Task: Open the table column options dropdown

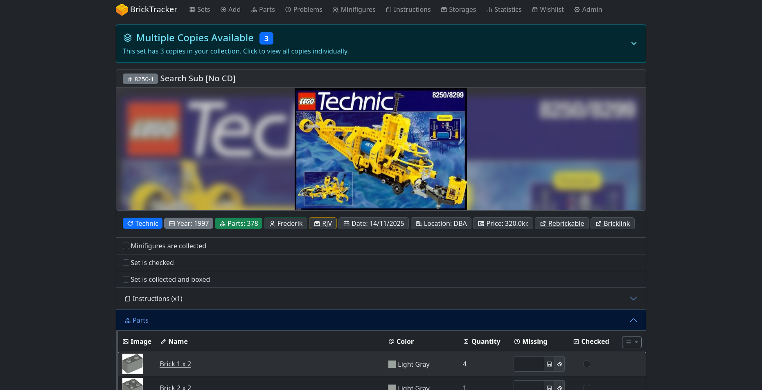Action: (x=631, y=342)
